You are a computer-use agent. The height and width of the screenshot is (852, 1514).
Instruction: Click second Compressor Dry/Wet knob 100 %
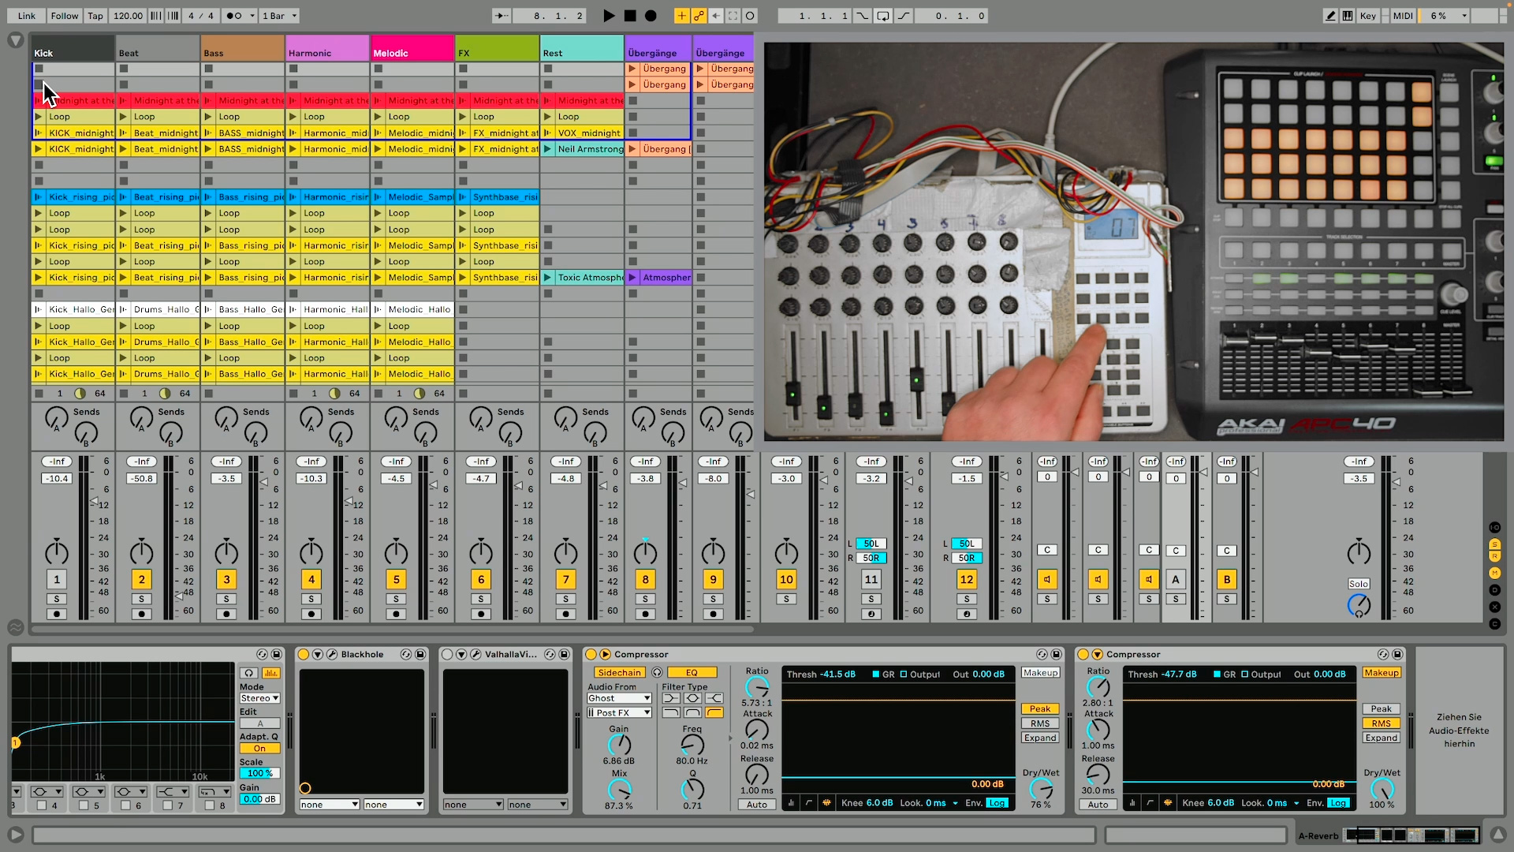tap(1382, 789)
